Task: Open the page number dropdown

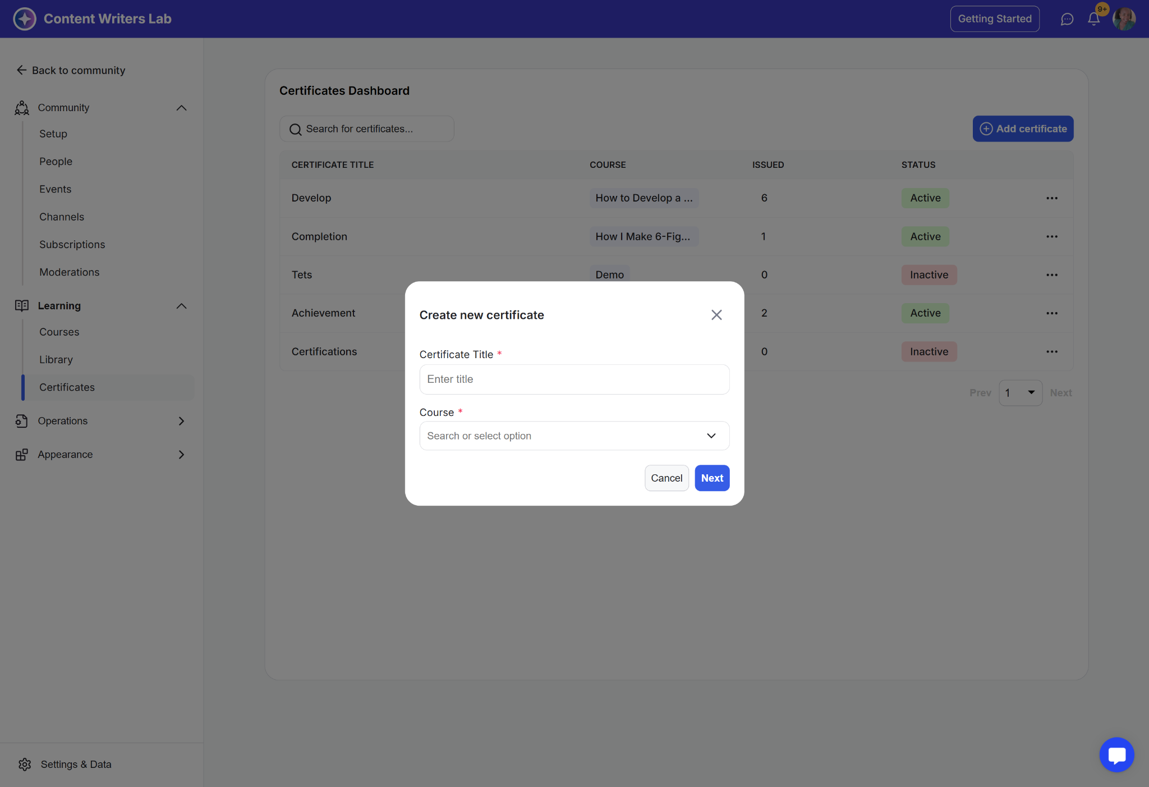Action: [x=1020, y=393]
